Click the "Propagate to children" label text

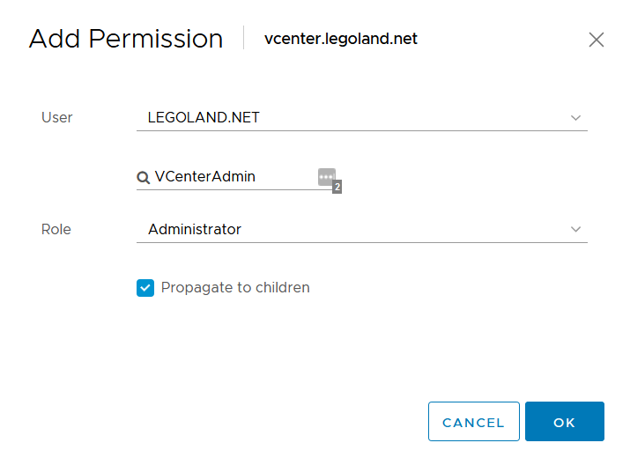point(235,288)
